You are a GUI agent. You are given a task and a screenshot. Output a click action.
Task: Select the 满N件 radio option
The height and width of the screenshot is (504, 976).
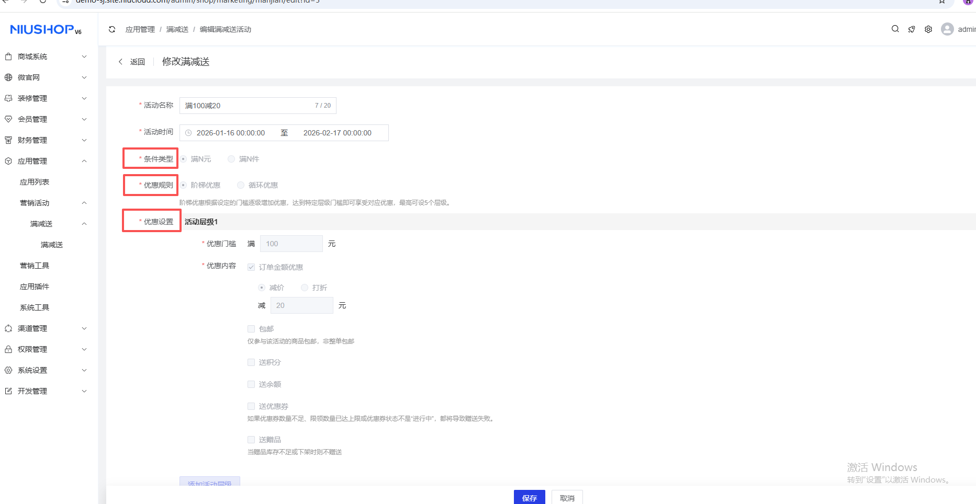click(x=231, y=159)
